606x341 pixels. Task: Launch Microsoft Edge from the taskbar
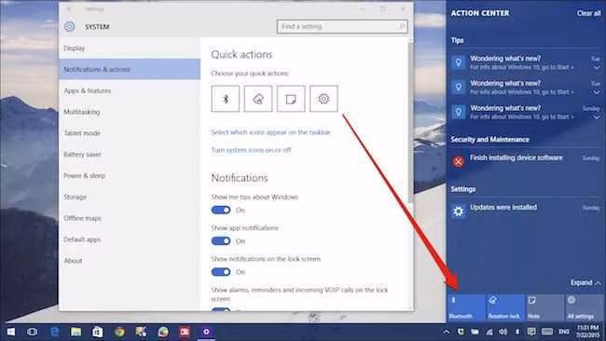click(x=54, y=332)
